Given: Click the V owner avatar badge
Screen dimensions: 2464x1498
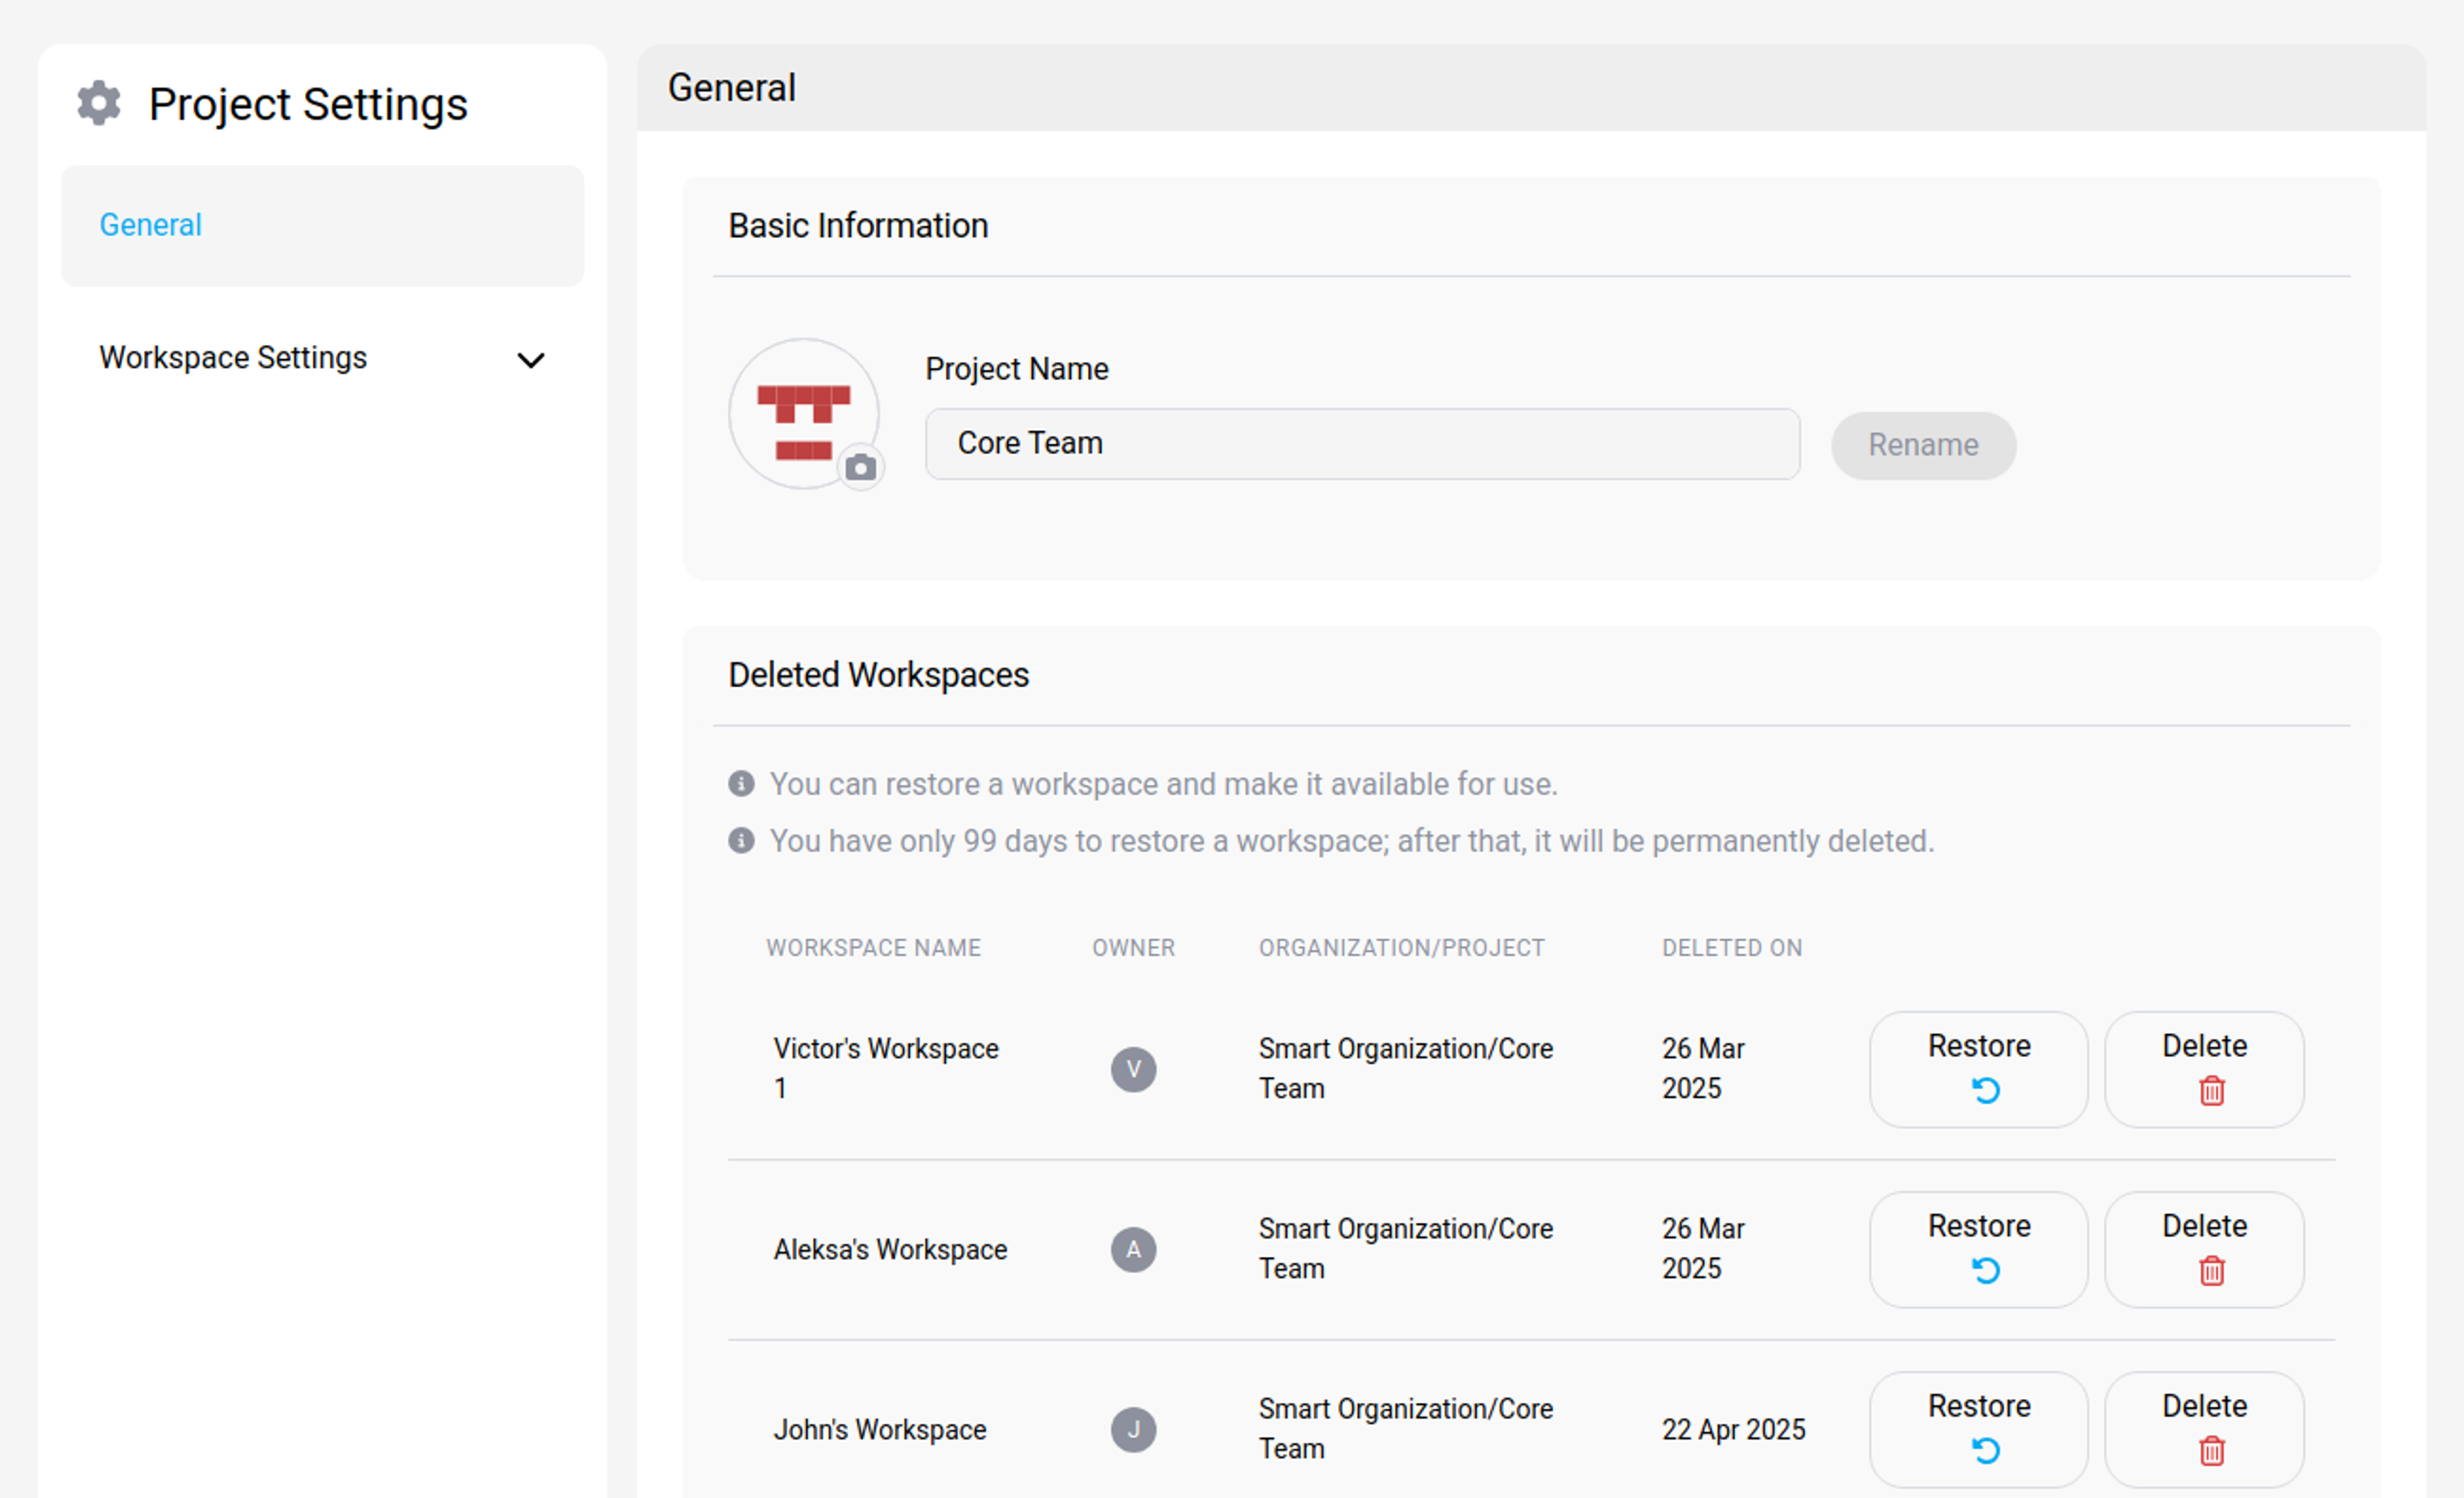Looking at the screenshot, I should tap(1133, 1069).
